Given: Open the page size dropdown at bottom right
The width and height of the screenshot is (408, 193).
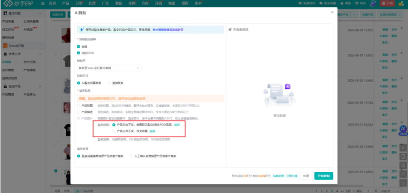Looking at the screenshot, I should pyautogui.click(x=389, y=191).
